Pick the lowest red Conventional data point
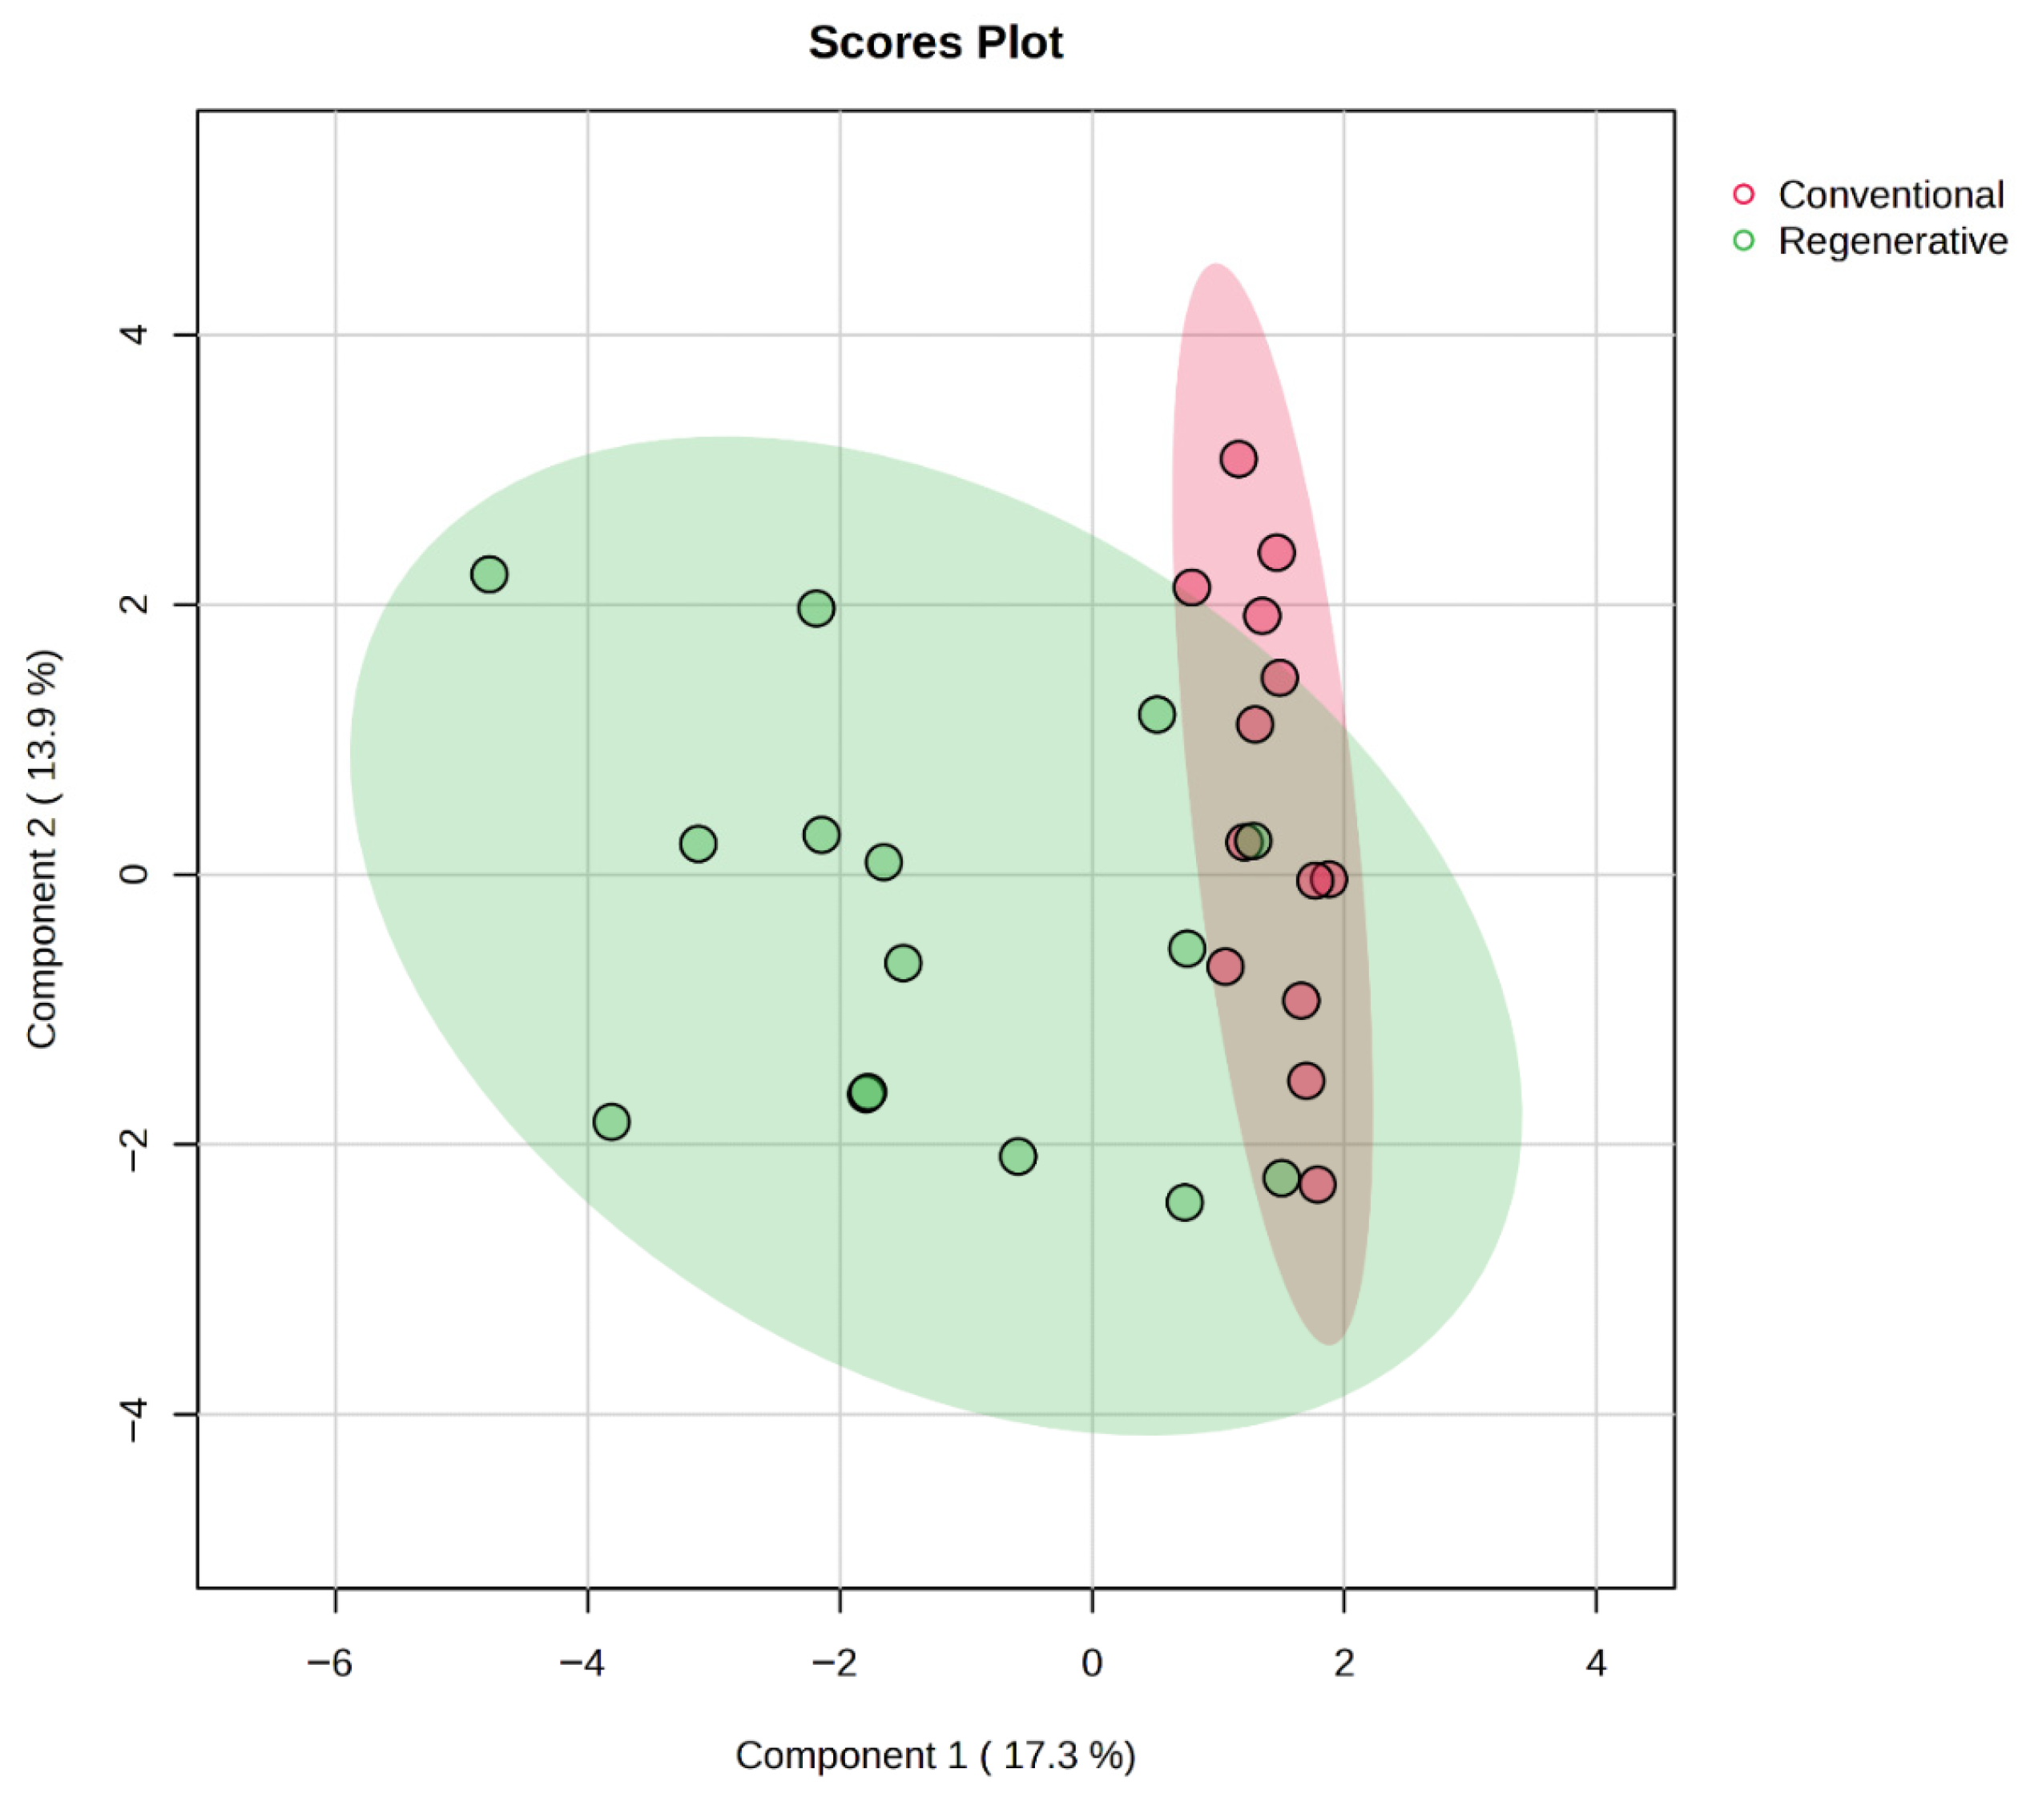 click(1317, 1184)
